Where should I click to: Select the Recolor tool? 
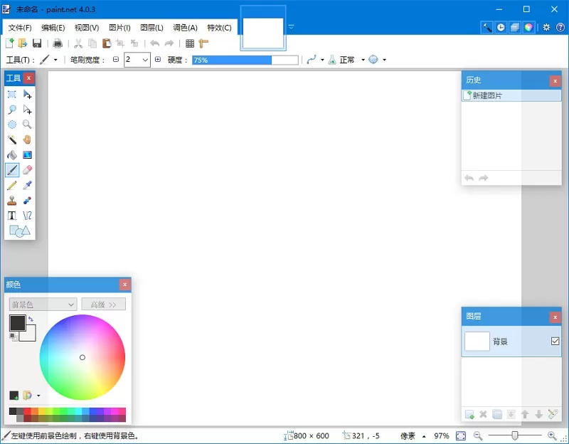(27, 201)
